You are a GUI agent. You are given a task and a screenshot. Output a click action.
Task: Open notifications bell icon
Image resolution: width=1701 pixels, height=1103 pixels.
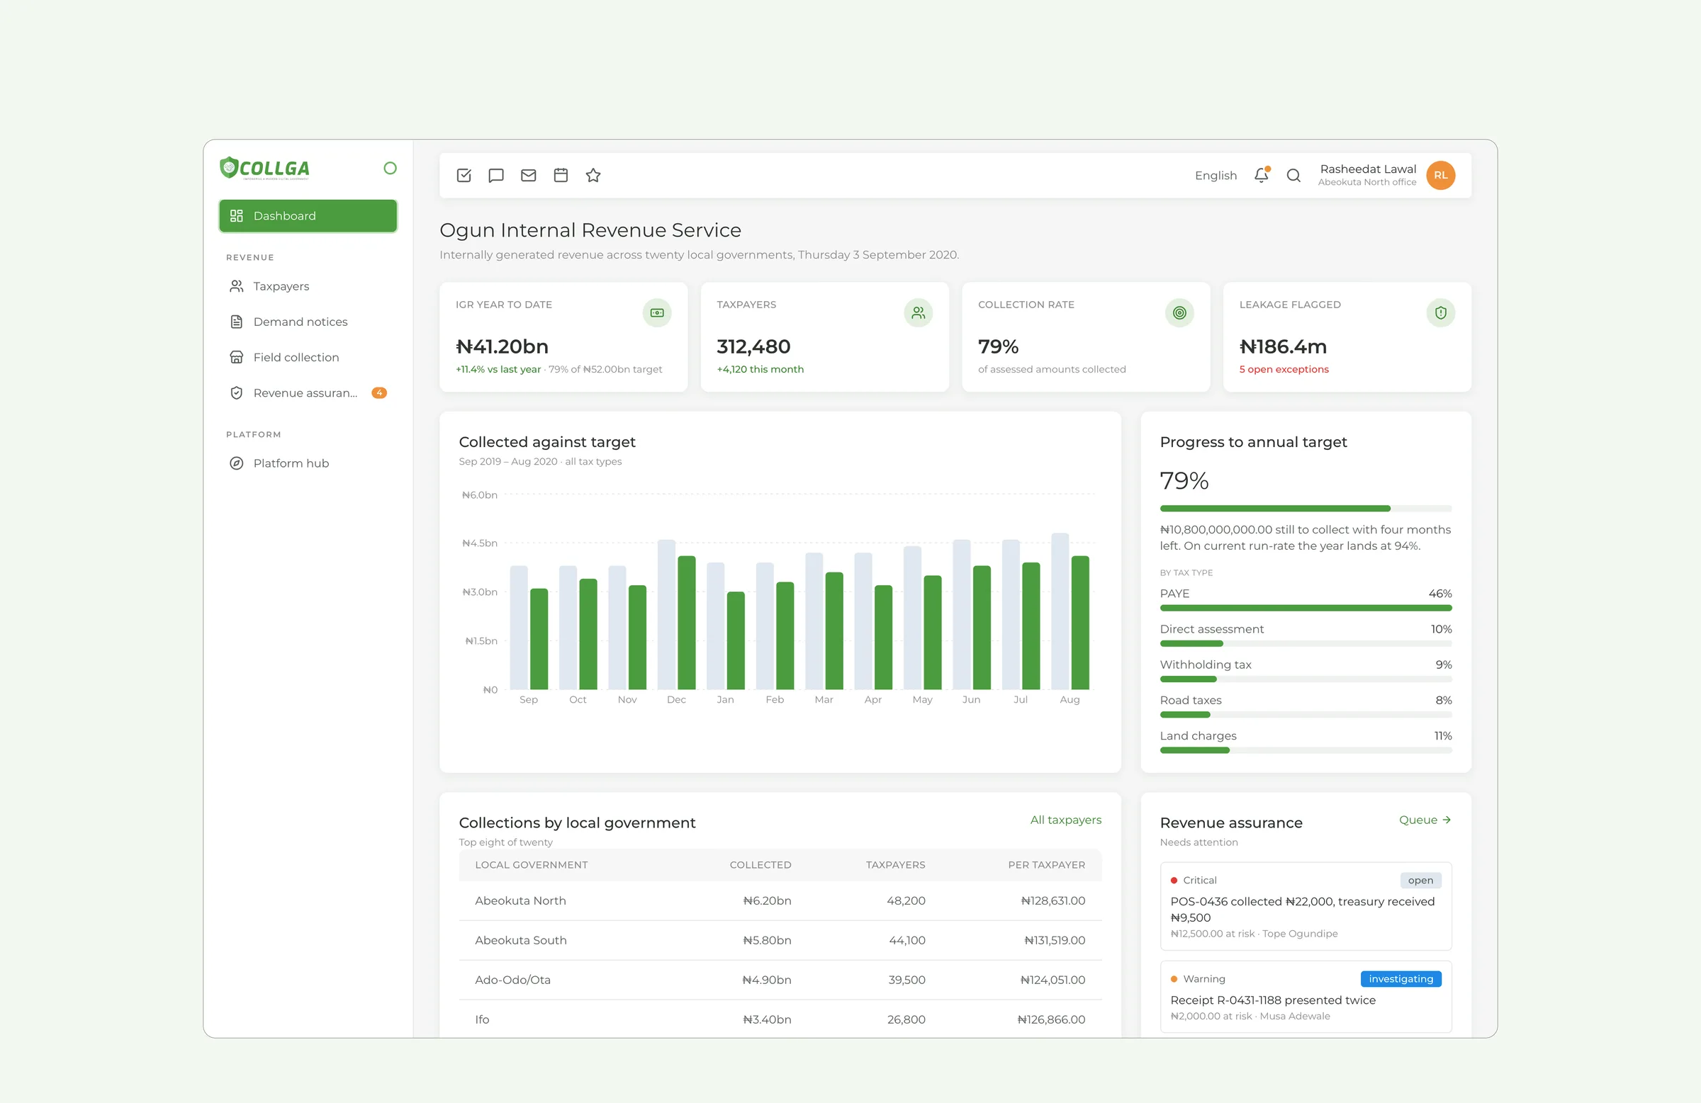pyautogui.click(x=1262, y=175)
